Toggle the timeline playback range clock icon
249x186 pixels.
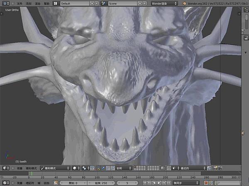[x=56, y=183]
